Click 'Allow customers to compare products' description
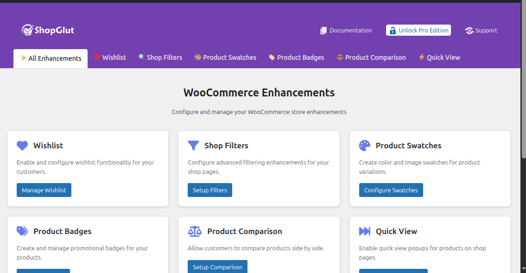526x273 pixels. [256, 248]
